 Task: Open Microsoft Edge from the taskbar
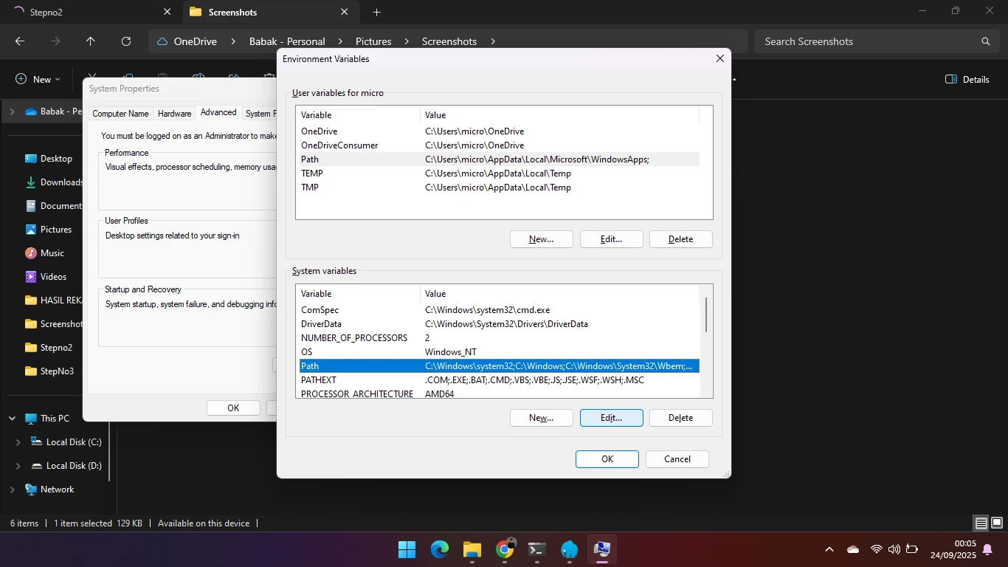[440, 549]
